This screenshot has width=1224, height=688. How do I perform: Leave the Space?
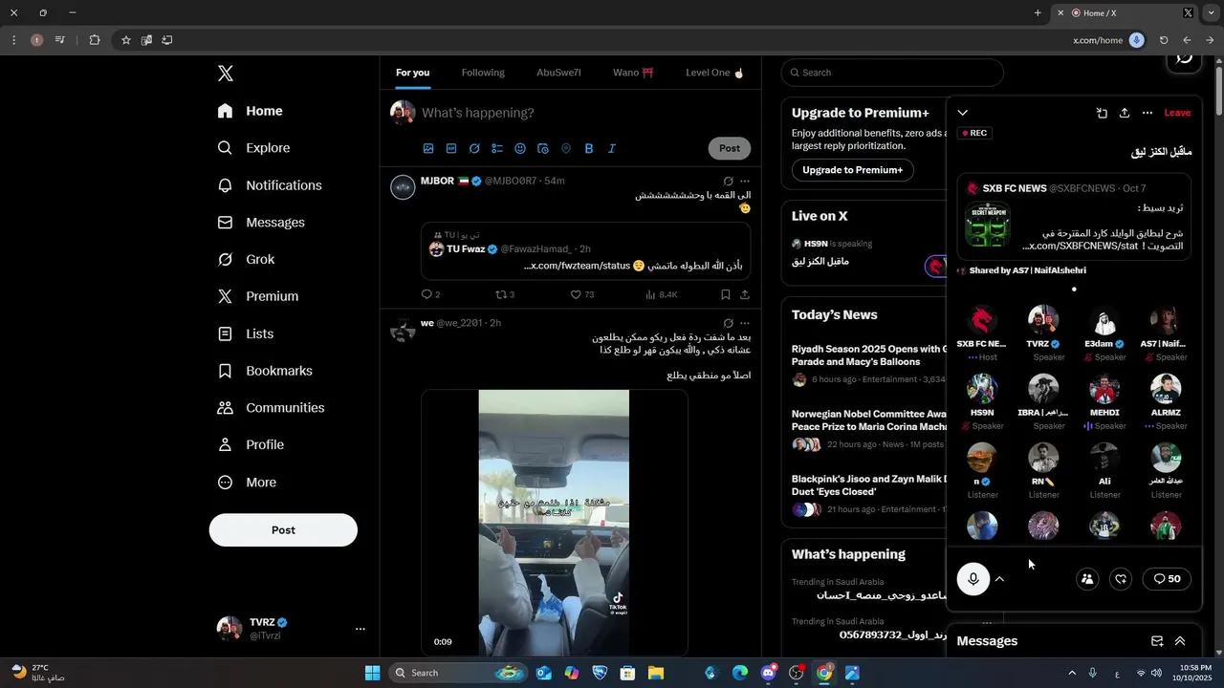(x=1177, y=113)
